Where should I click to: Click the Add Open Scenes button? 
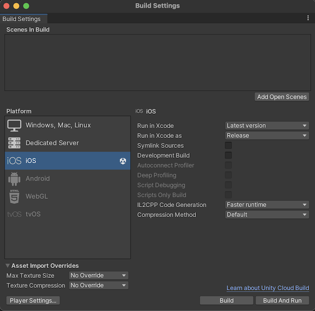click(x=282, y=96)
